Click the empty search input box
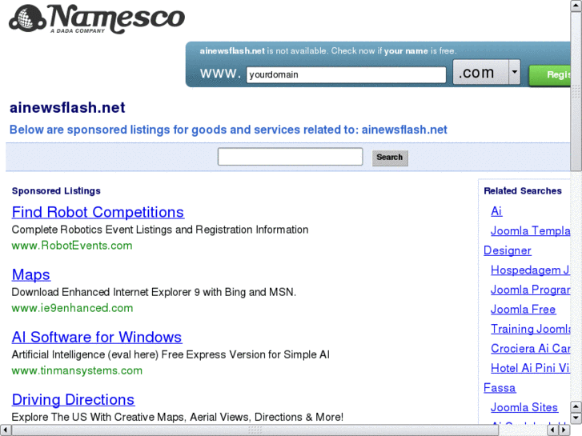Screen dimensions: 582x436 point(291,157)
